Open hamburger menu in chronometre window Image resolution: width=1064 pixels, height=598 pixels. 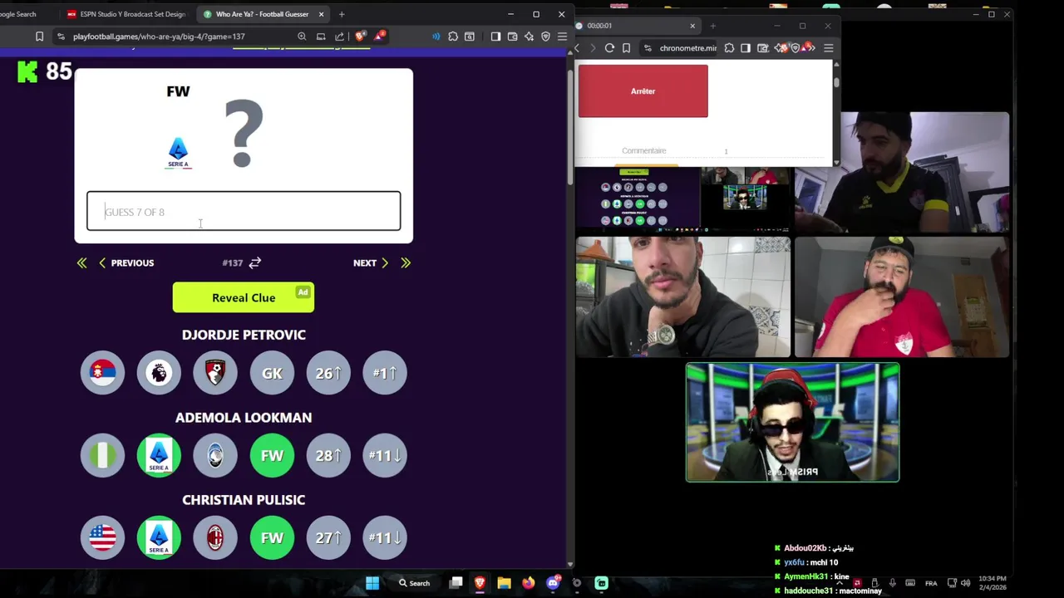click(x=829, y=48)
